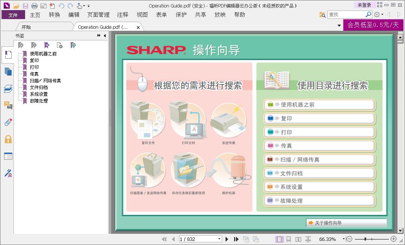Enable continuous page view mode
This screenshot has height=245, width=405.
[x=289, y=239]
